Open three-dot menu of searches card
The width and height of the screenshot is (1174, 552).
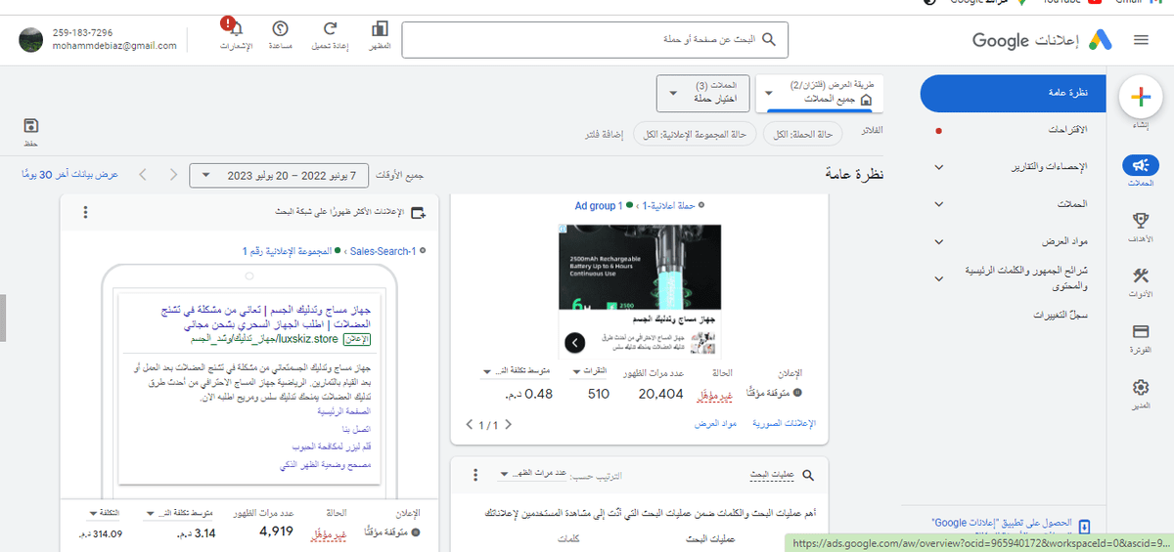[x=475, y=475]
